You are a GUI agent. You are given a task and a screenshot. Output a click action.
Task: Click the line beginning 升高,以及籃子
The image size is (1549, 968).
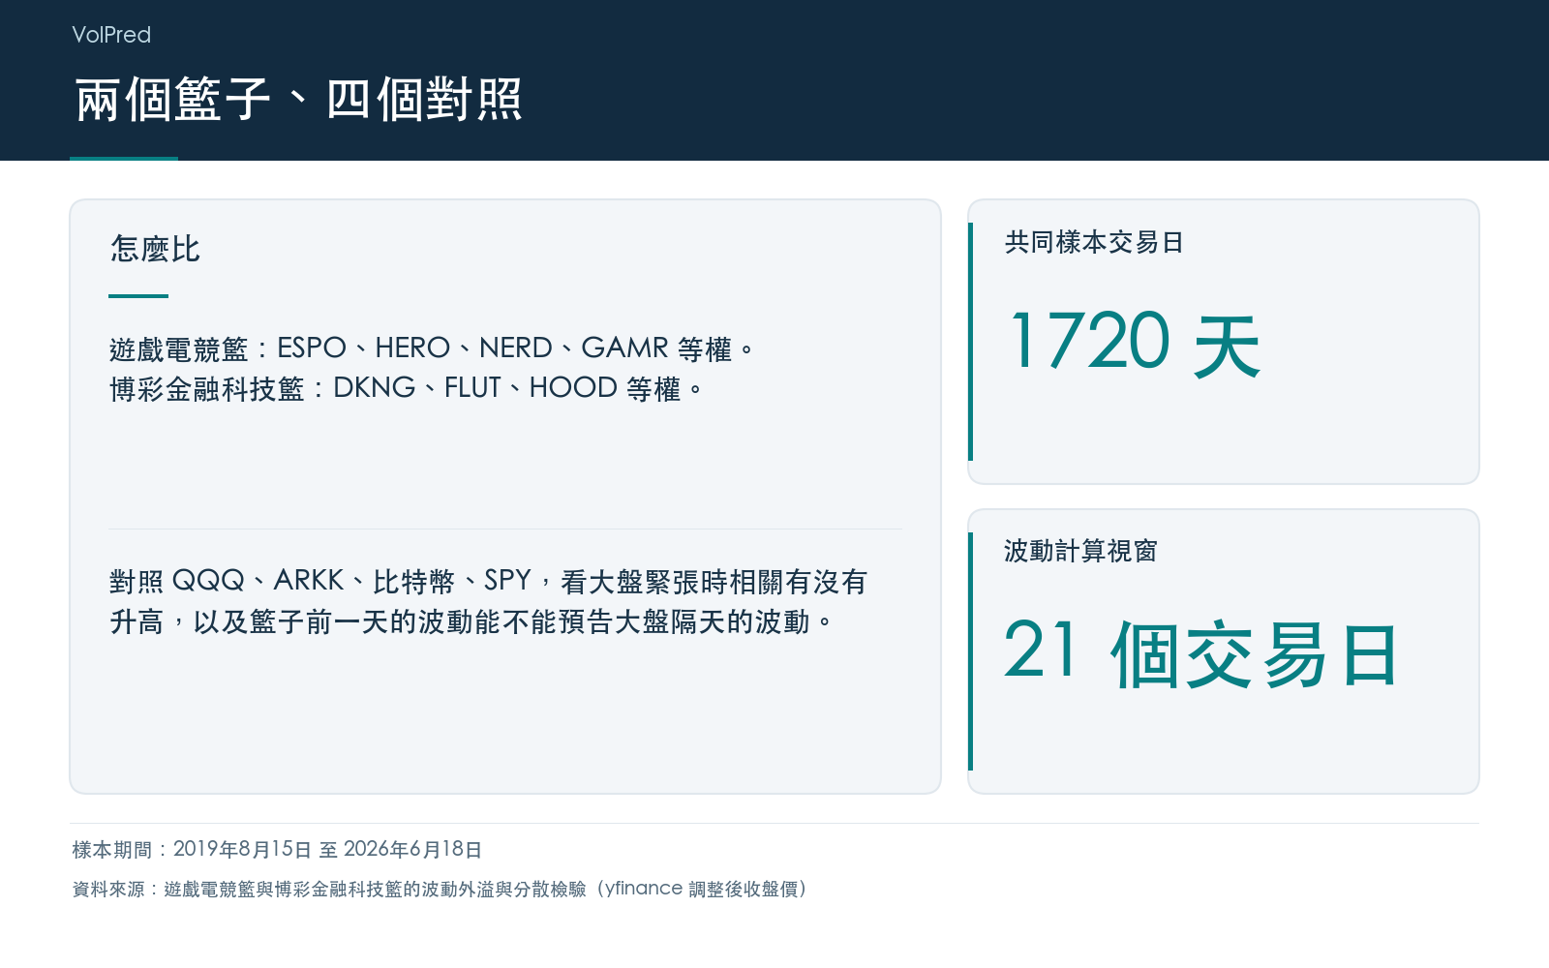(471, 620)
